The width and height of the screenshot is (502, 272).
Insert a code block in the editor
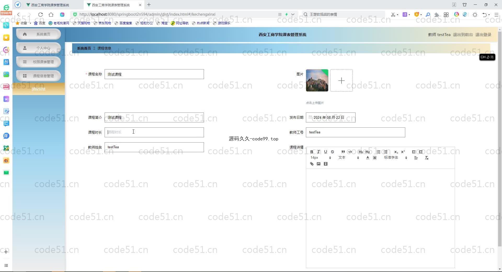pyautogui.click(x=350, y=152)
